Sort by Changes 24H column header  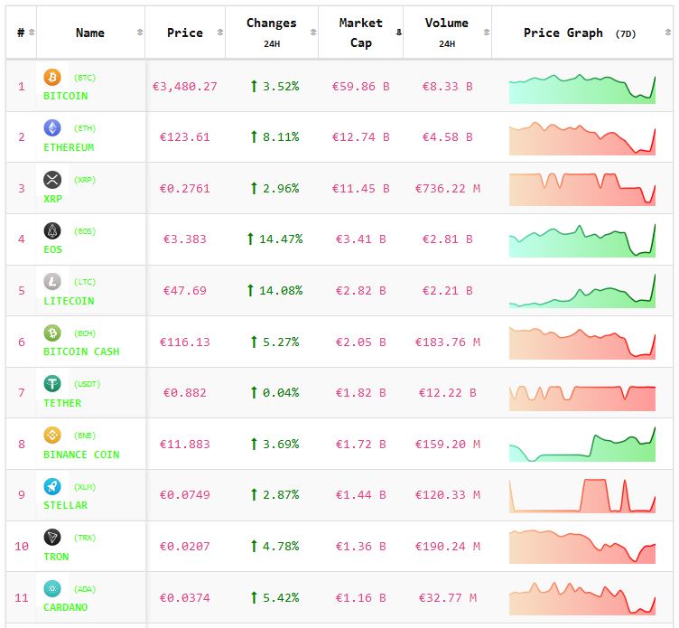[x=271, y=33]
